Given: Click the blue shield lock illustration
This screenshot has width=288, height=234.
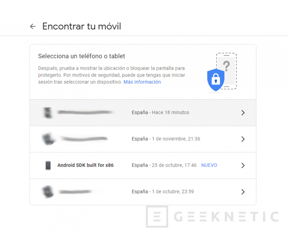Looking at the screenshot, I should [216, 80].
